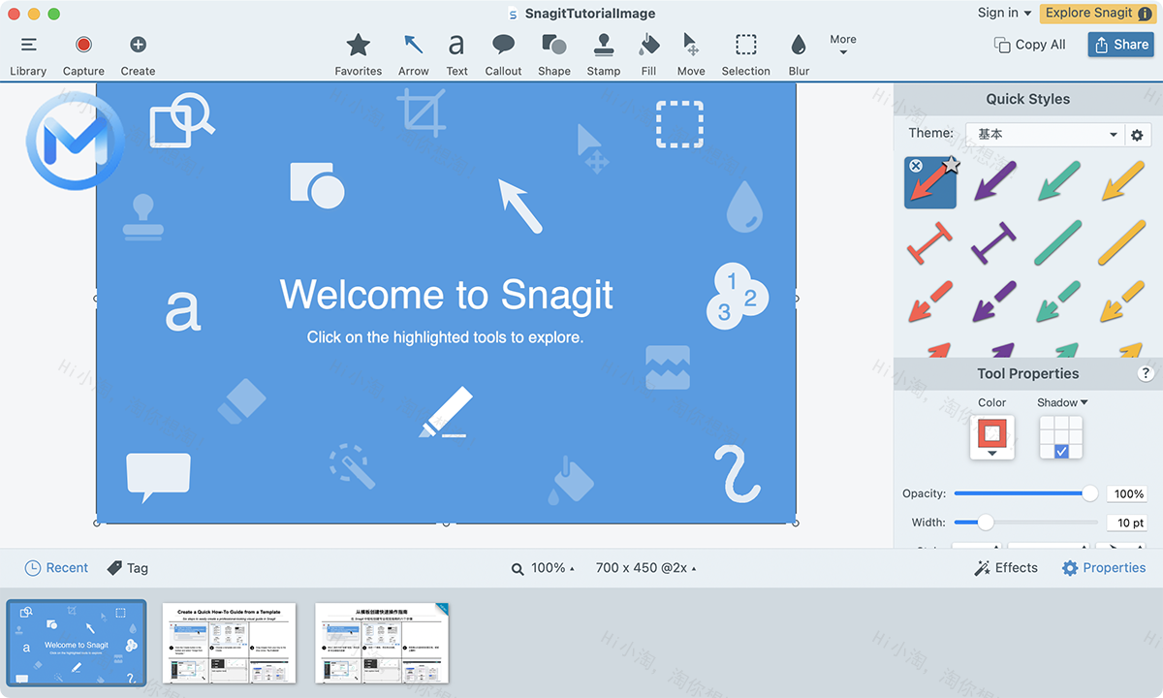Click the Share button
The image size is (1163, 698).
1120,44
